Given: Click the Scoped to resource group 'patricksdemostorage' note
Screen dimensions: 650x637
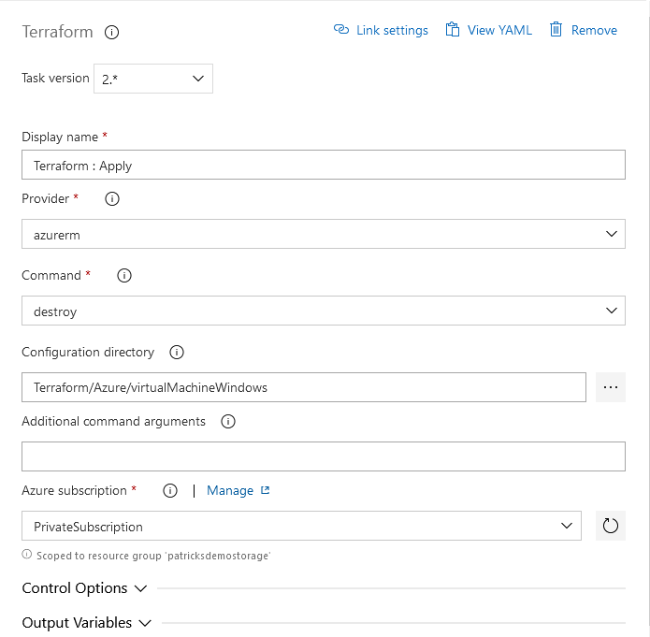Looking at the screenshot, I should pos(153,556).
